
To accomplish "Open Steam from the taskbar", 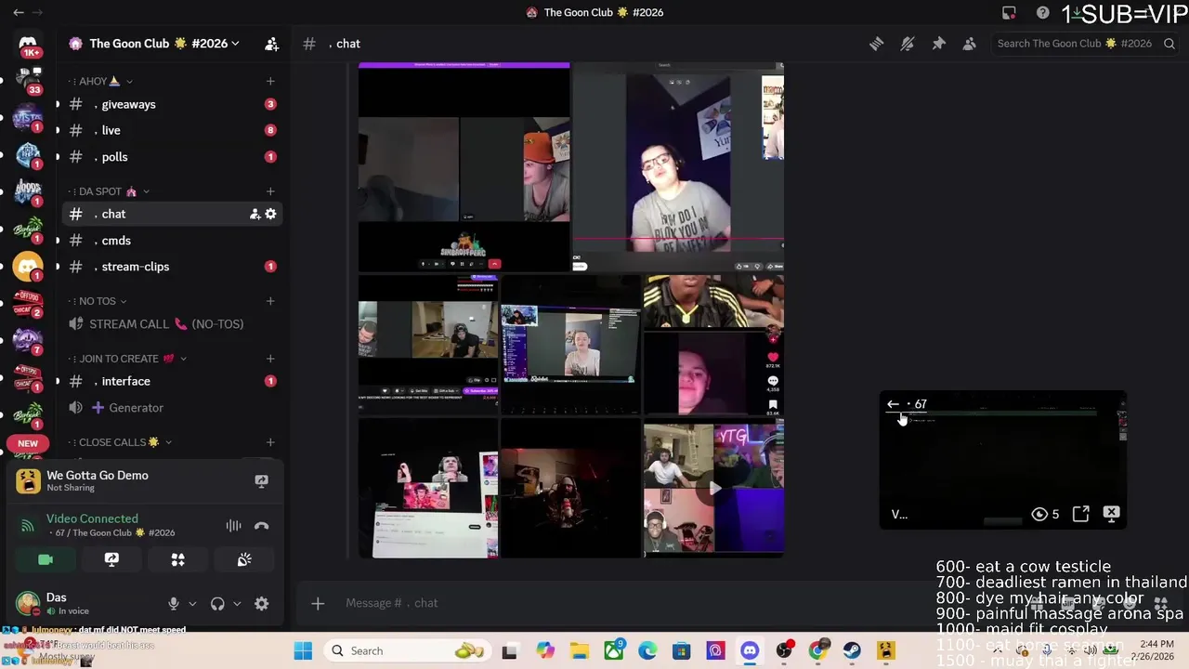I will [x=852, y=651].
